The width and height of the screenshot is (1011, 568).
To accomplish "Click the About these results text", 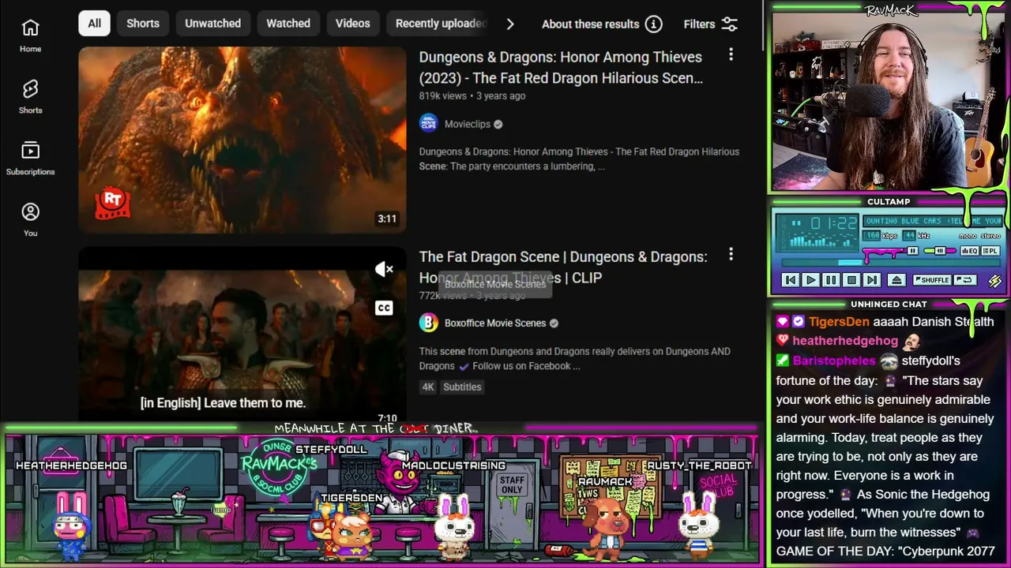I will [590, 24].
